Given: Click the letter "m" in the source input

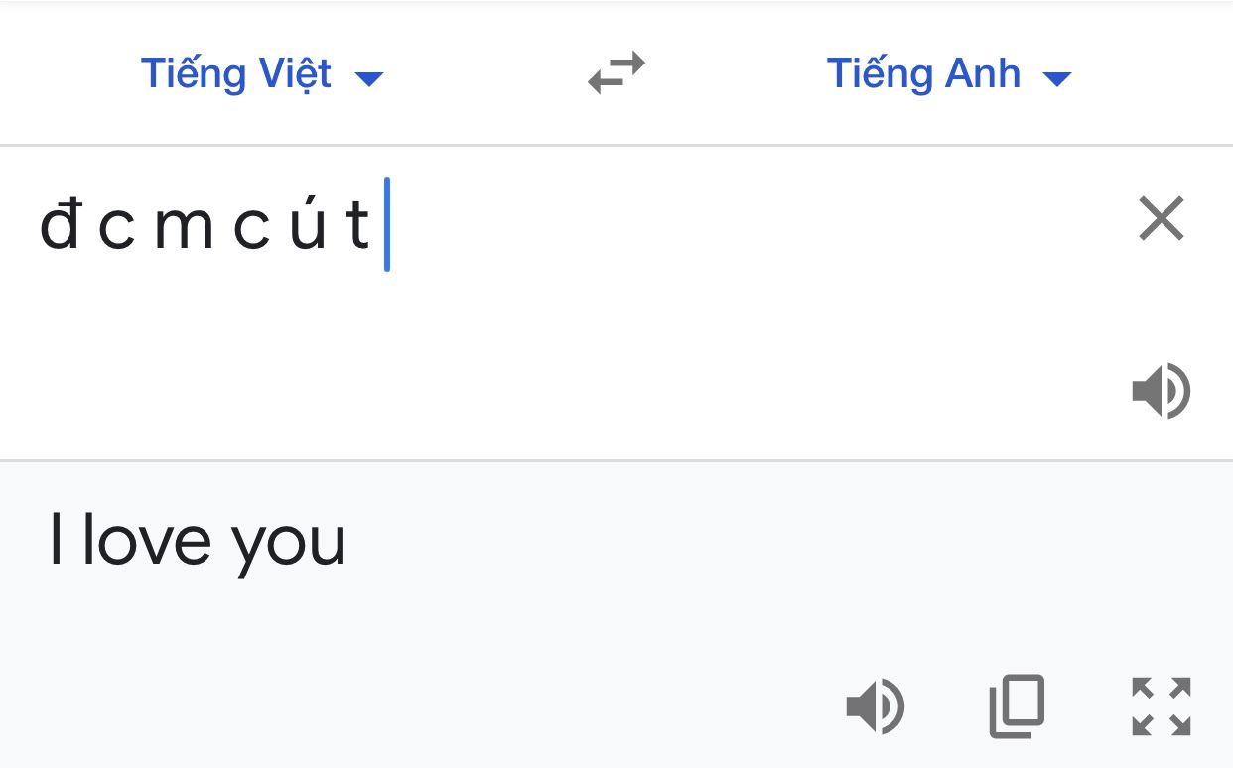Looking at the screenshot, I should click(x=183, y=231).
